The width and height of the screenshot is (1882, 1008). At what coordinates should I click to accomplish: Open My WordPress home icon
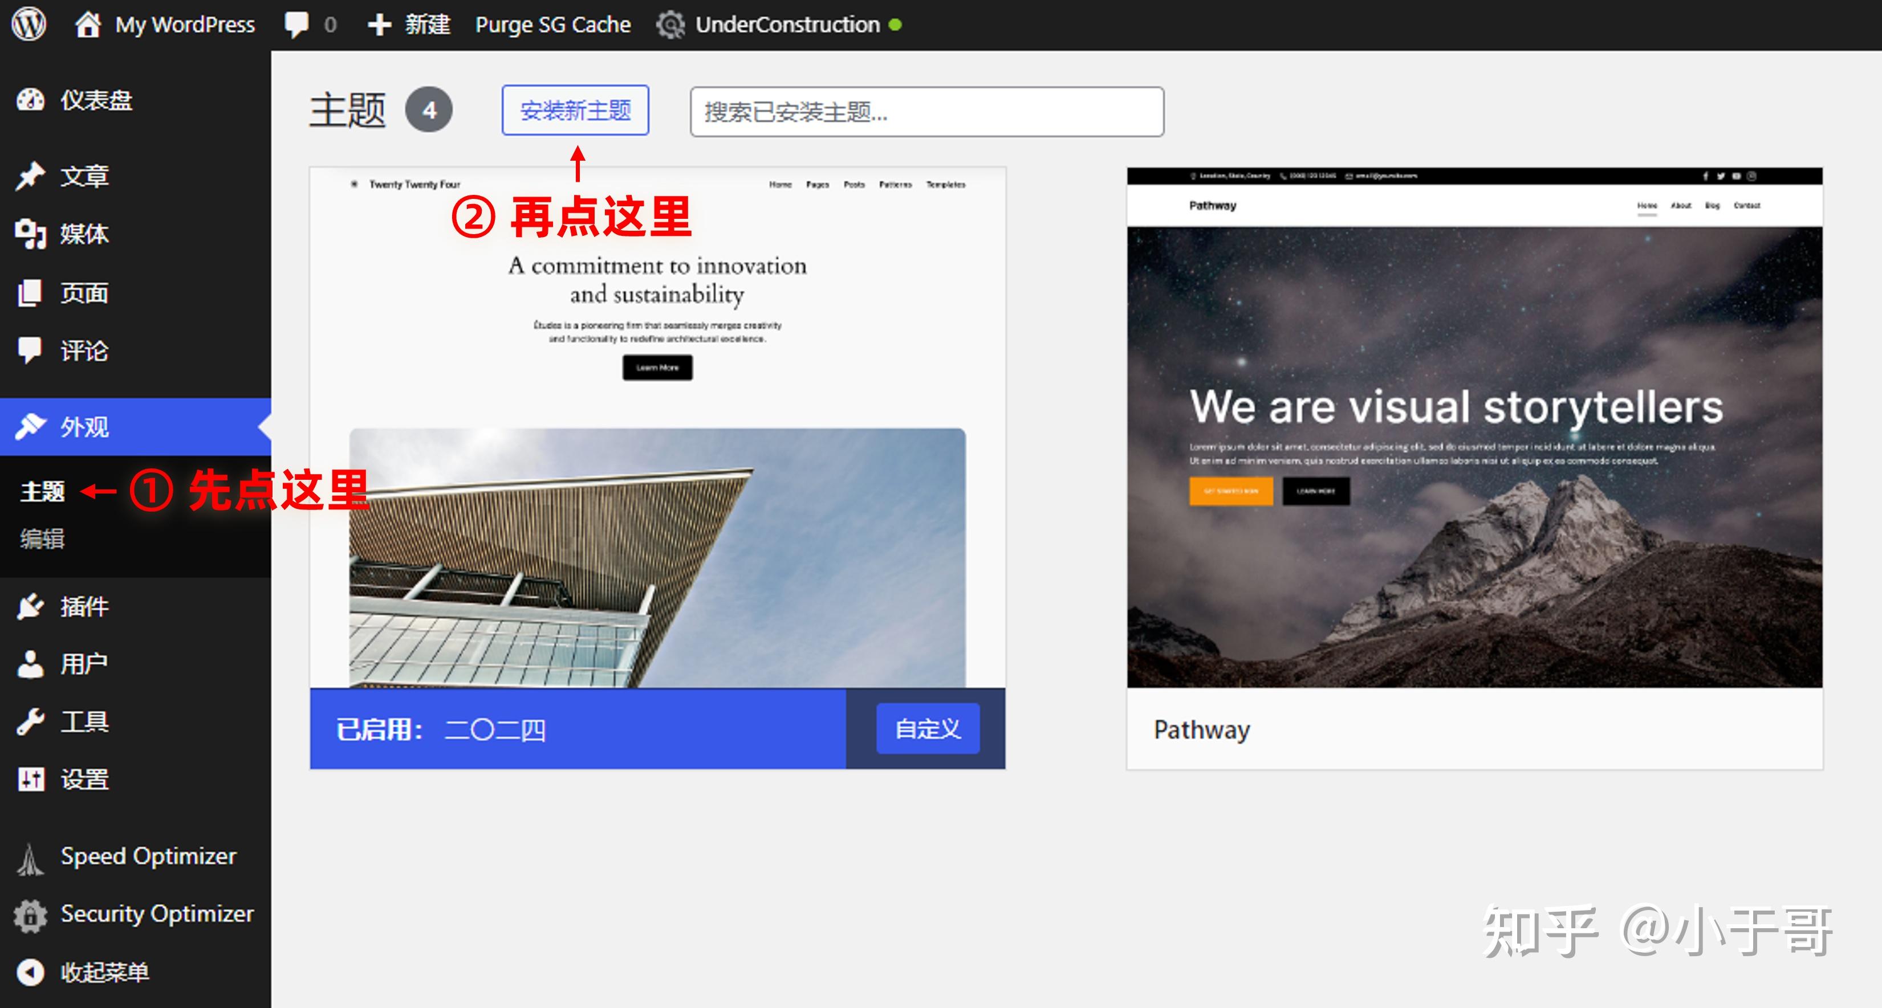point(88,24)
